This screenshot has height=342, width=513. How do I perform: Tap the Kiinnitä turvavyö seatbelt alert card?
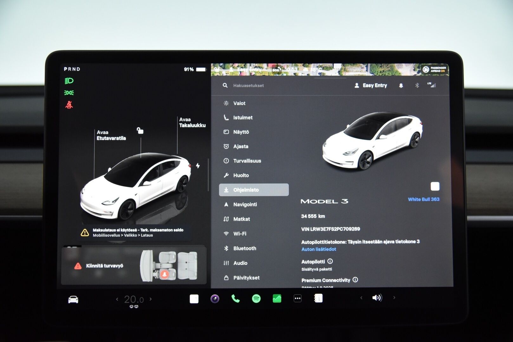[x=133, y=265]
